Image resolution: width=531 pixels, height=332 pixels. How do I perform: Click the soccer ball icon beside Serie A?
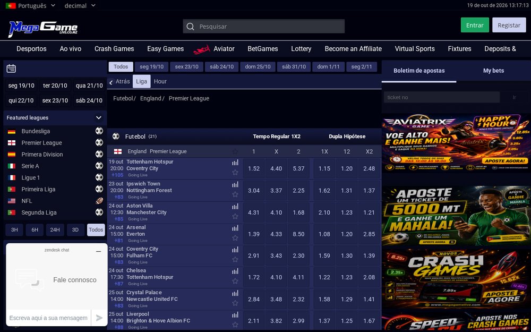tap(99, 166)
